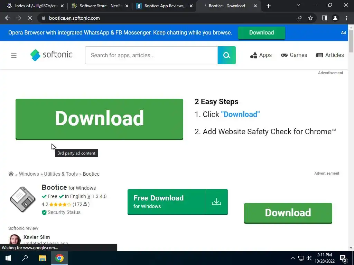The image size is (354, 265).
Task: Click the "Ad" label on banner
Action: click(343, 33)
